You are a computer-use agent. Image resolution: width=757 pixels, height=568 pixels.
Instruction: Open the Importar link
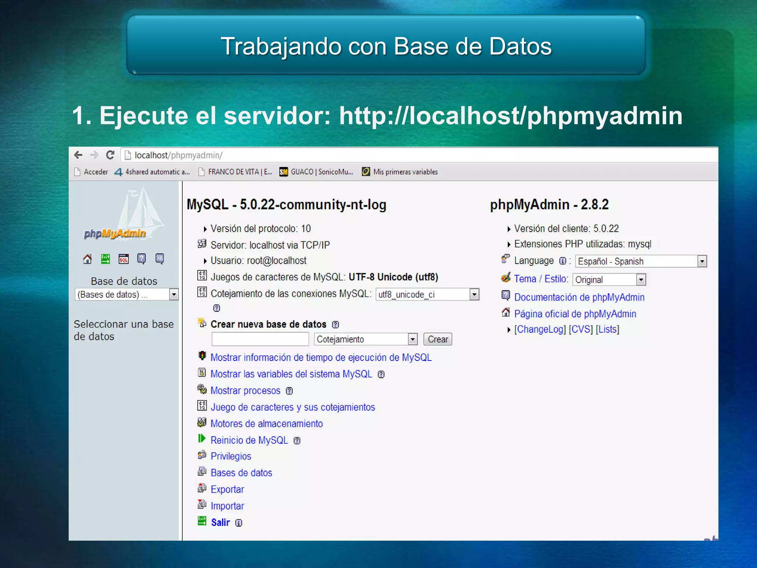[x=227, y=506]
